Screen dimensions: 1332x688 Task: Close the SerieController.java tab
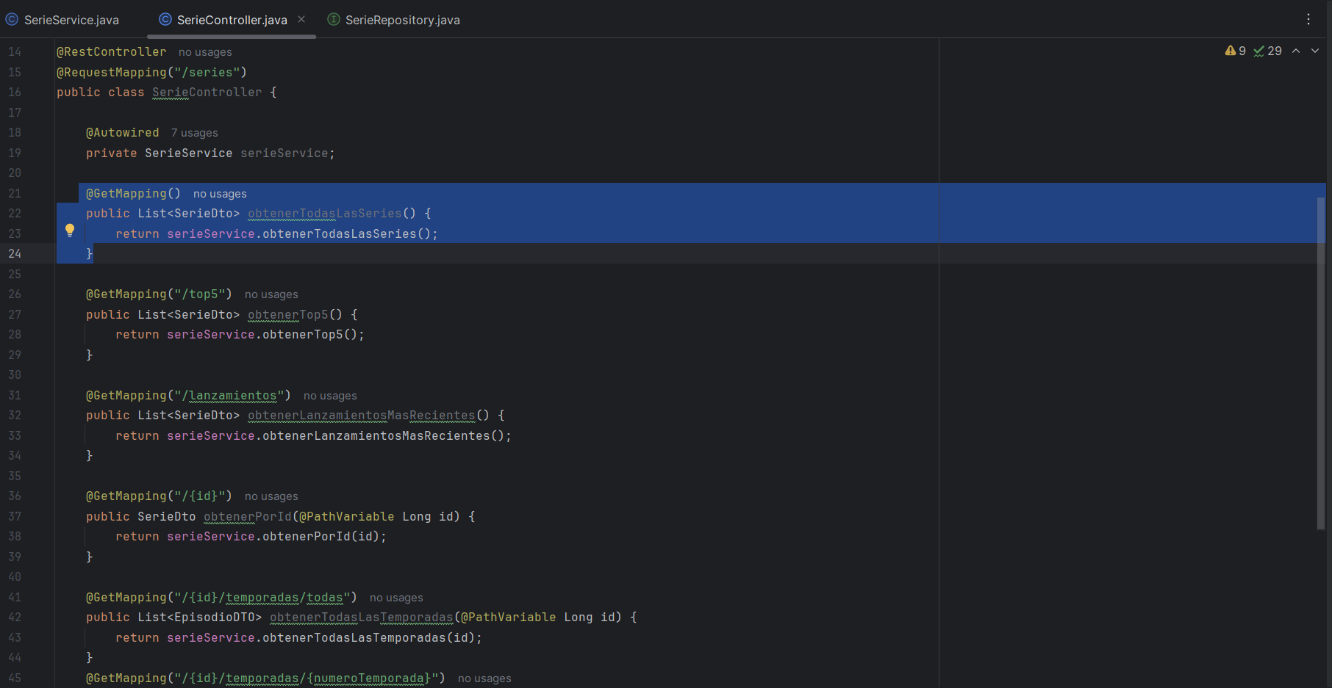pos(301,19)
